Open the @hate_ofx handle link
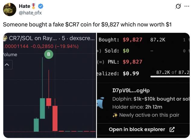The image size is (193, 140). tap(31, 12)
